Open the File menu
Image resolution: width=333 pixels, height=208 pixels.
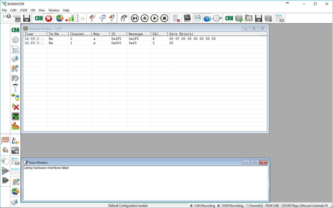pos(4,10)
